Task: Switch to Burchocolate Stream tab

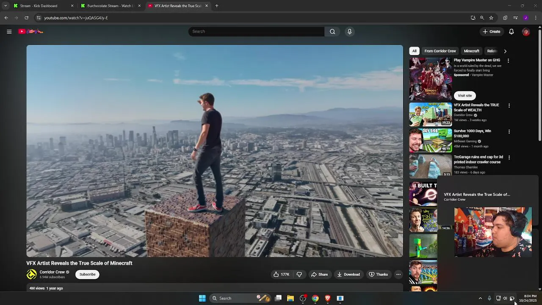Action: (x=110, y=6)
